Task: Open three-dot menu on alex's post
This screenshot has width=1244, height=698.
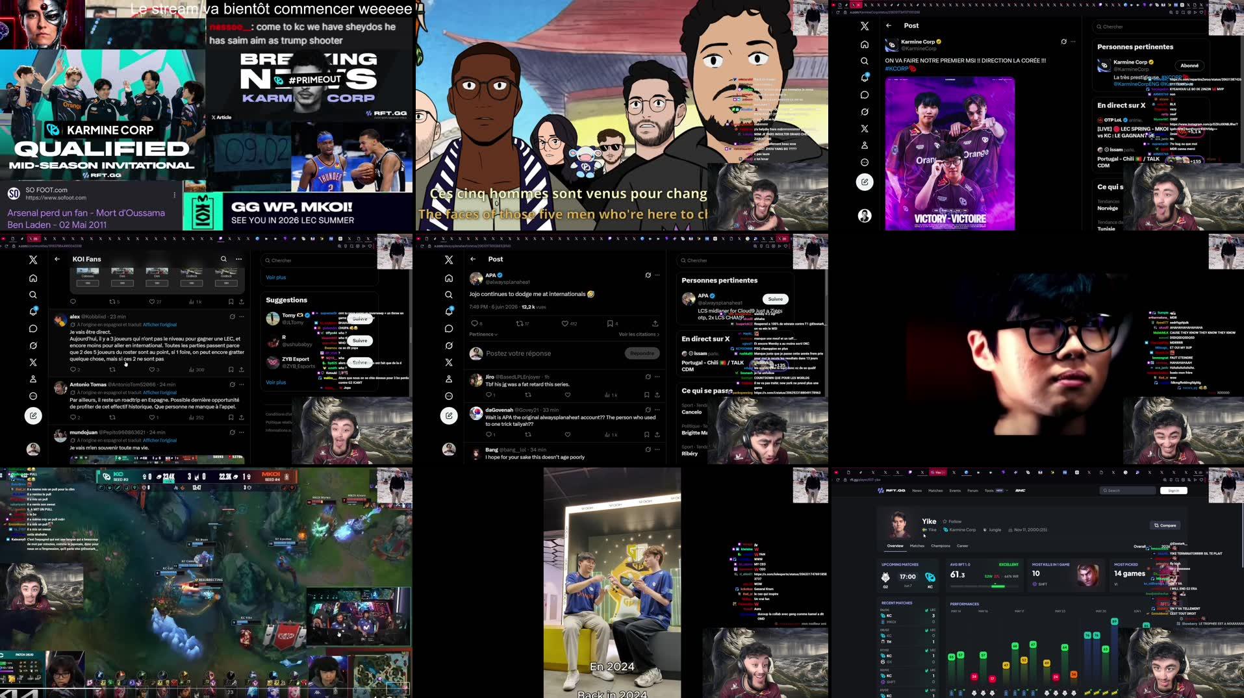Action: [242, 317]
